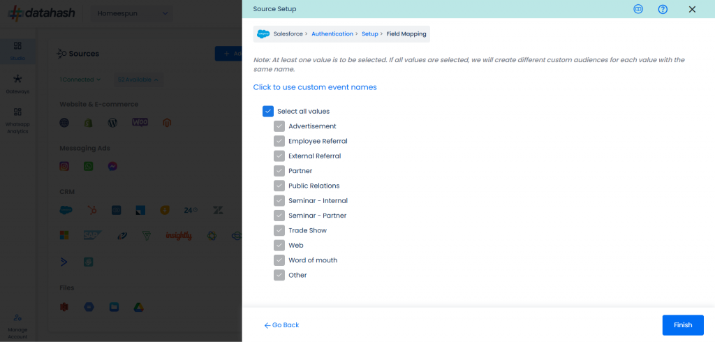Image resolution: width=715 pixels, height=344 pixels.
Task: Open the Homeespun workspace dropdown
Action: (132, 14)
